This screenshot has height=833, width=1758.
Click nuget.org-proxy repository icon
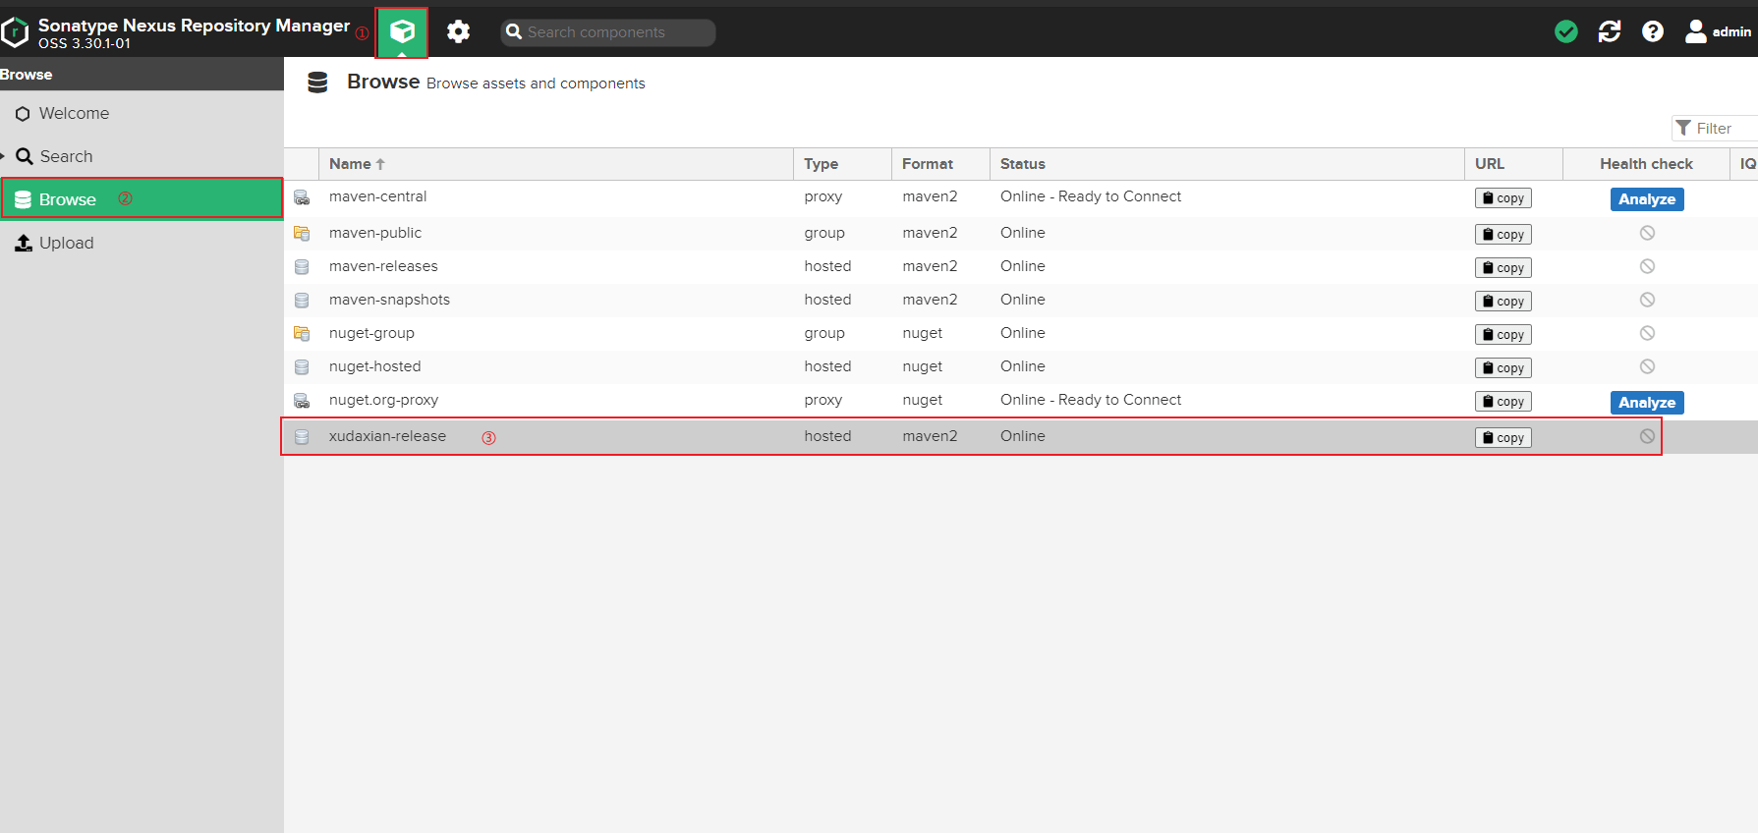coord(302,401)
